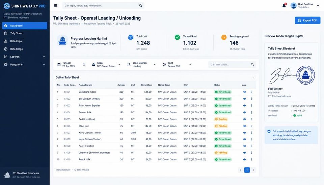Click the round company stamp on signature

coord(306,75)
